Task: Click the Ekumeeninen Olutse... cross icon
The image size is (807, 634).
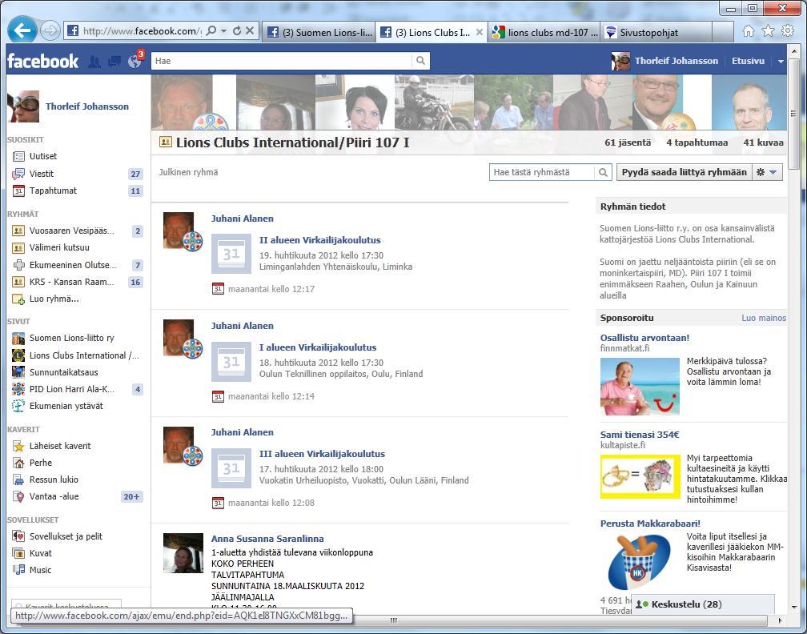Action: [x=18, y=265]
